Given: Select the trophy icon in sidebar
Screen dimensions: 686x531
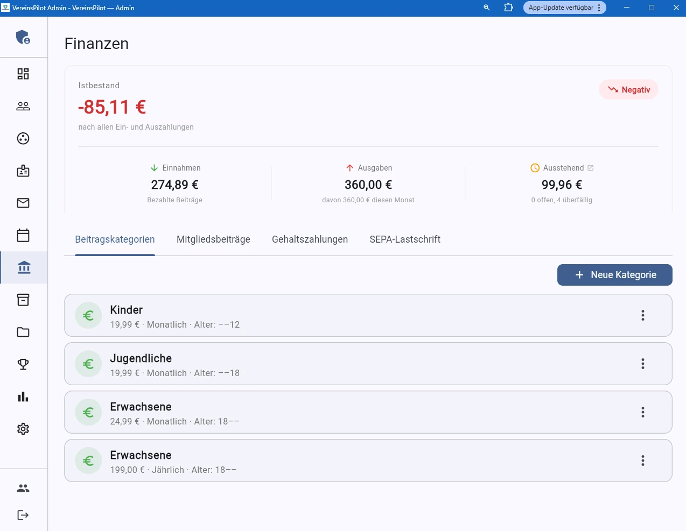Looking at the screenshot, I should click(23, 364).
